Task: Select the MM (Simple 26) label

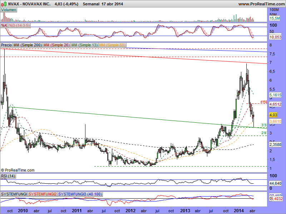Action: [56, 45]
